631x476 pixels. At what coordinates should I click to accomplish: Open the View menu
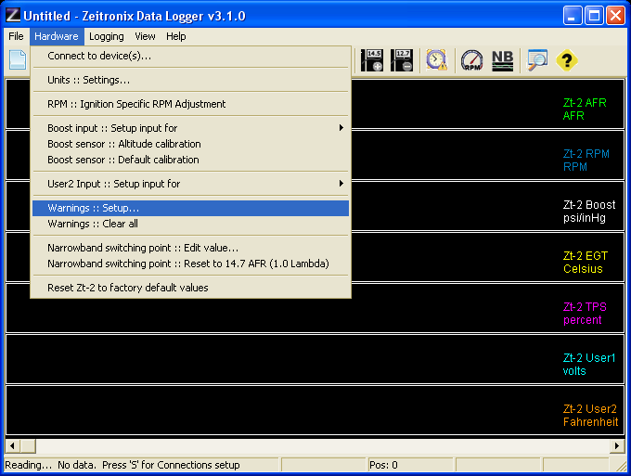click(x=145, y=36)
